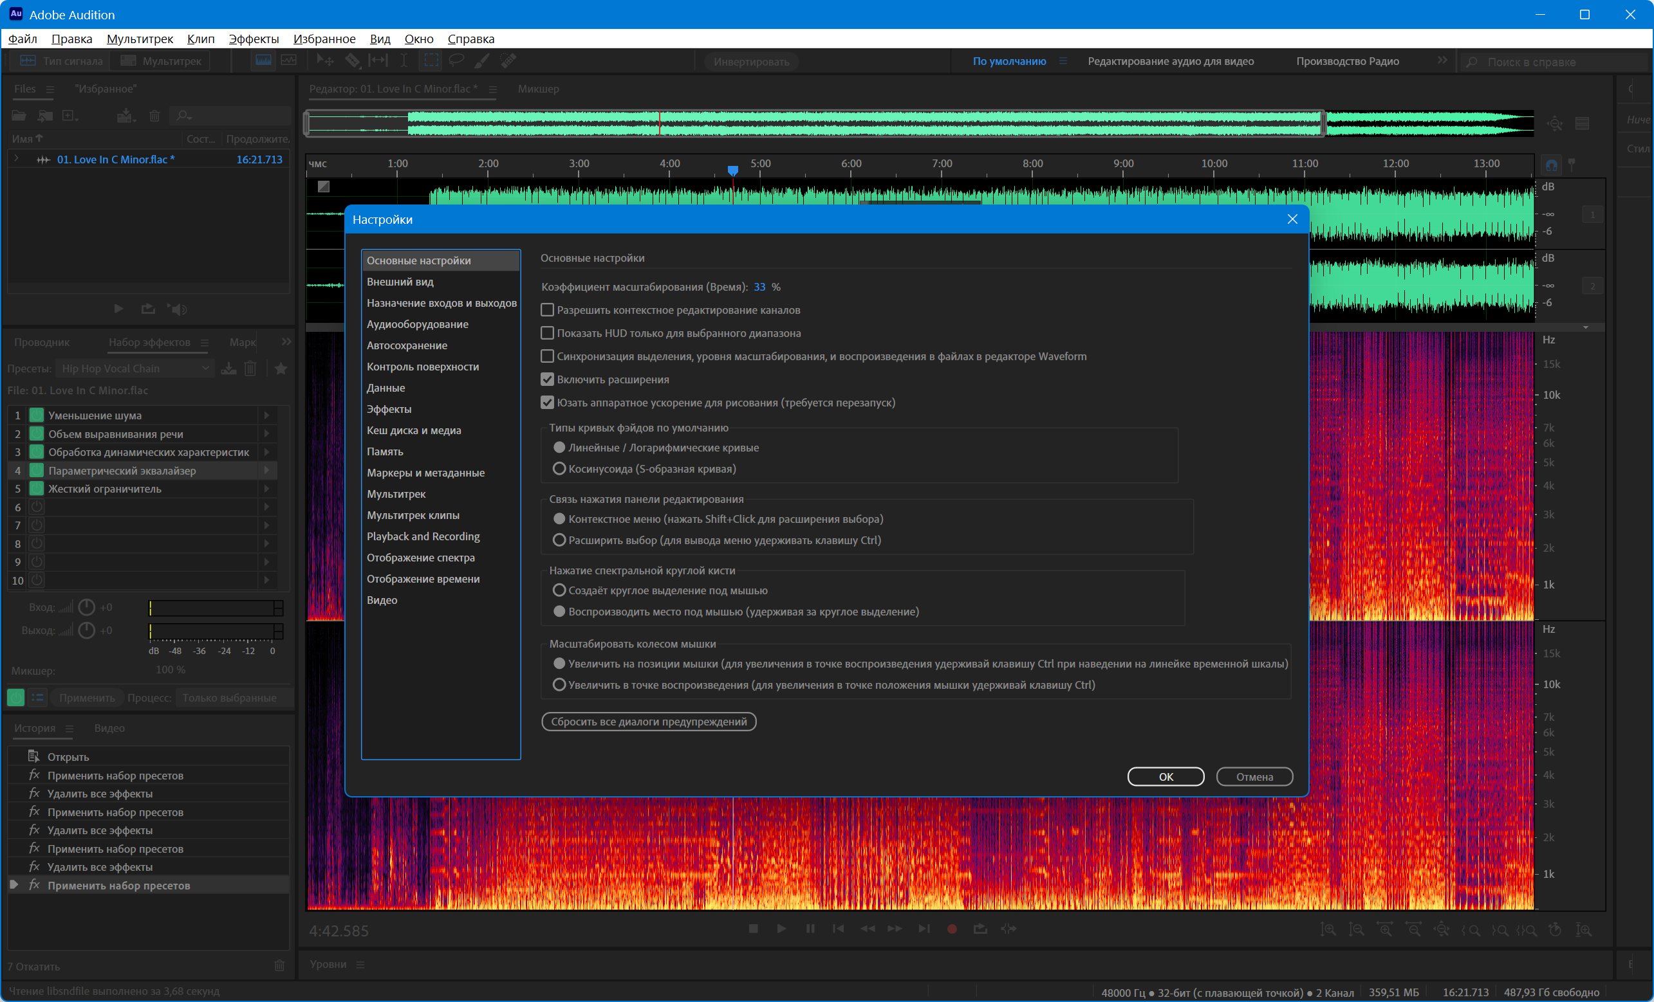This screenshot has width=1654, height=1002.
Task: Select the Lasso selection tool icon
Action: point(456,61)
